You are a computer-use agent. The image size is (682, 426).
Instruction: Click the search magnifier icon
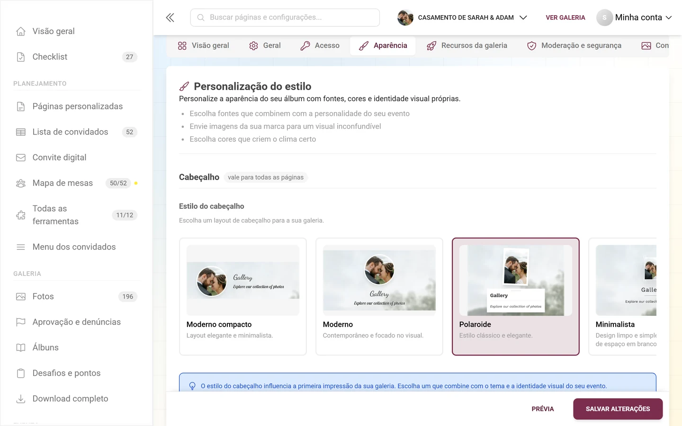pyautogui.click(x=201, y=18)
